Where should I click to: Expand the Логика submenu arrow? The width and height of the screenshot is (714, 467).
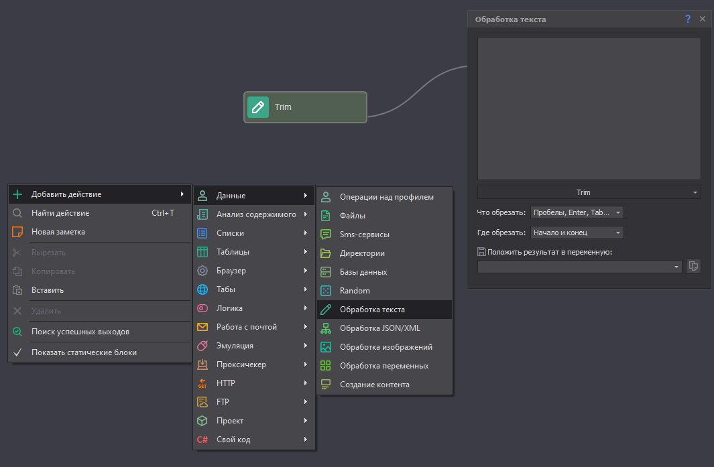click(306, 308)
